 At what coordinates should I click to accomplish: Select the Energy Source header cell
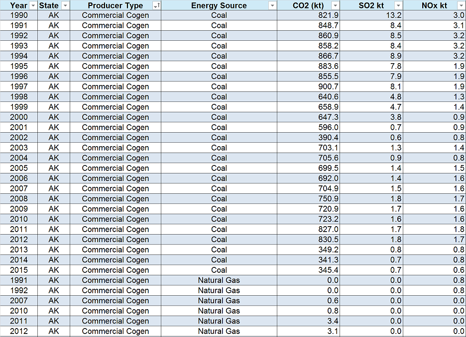coord(219,5)
